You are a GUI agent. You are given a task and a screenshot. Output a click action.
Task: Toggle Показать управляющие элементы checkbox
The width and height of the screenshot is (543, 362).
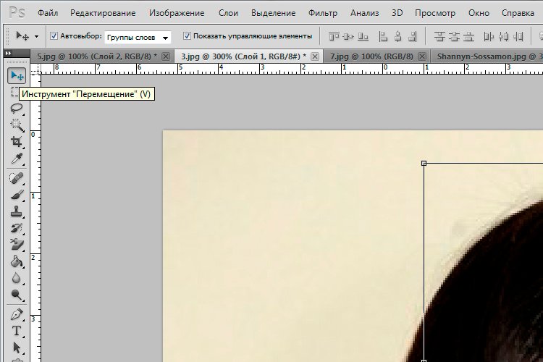188,36
